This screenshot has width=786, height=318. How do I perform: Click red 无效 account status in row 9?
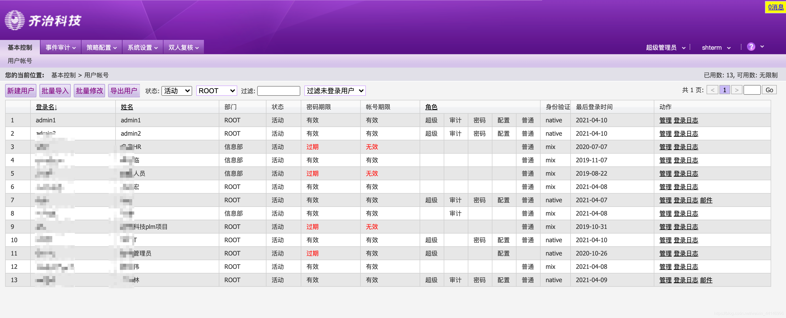372,227
